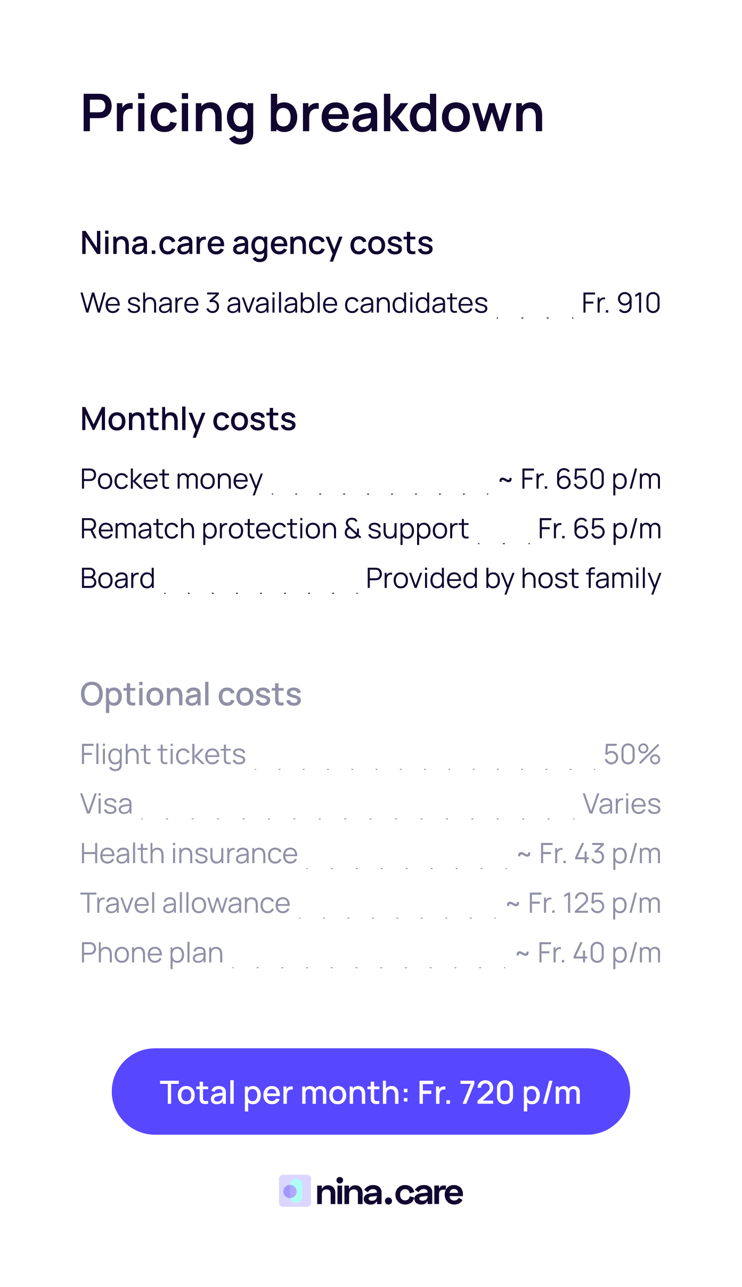742x1287 pixels.
Task: Click Provided by host family text
Action: coord(513,578)
